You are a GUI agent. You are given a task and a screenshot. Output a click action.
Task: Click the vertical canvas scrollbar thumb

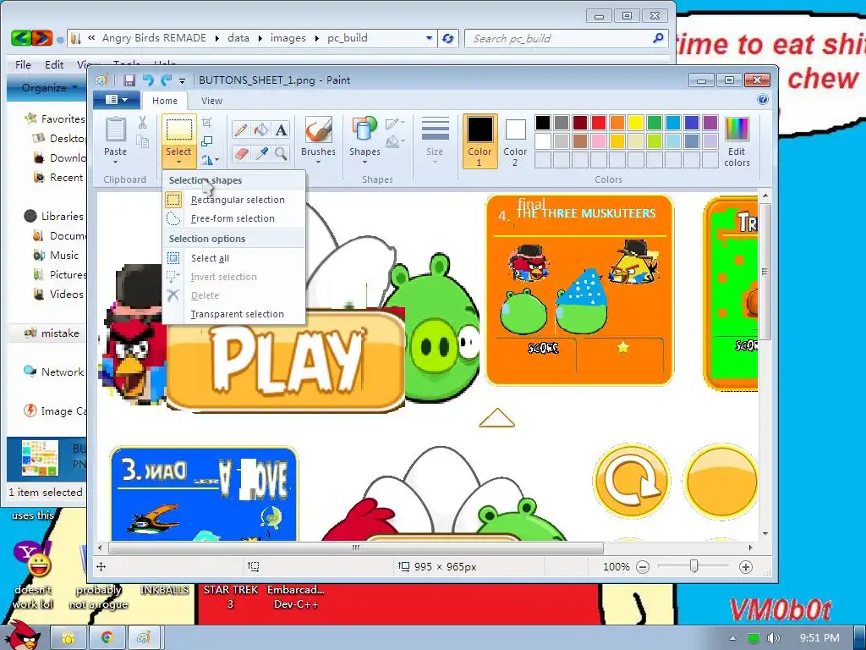click(x=765, y=272)
